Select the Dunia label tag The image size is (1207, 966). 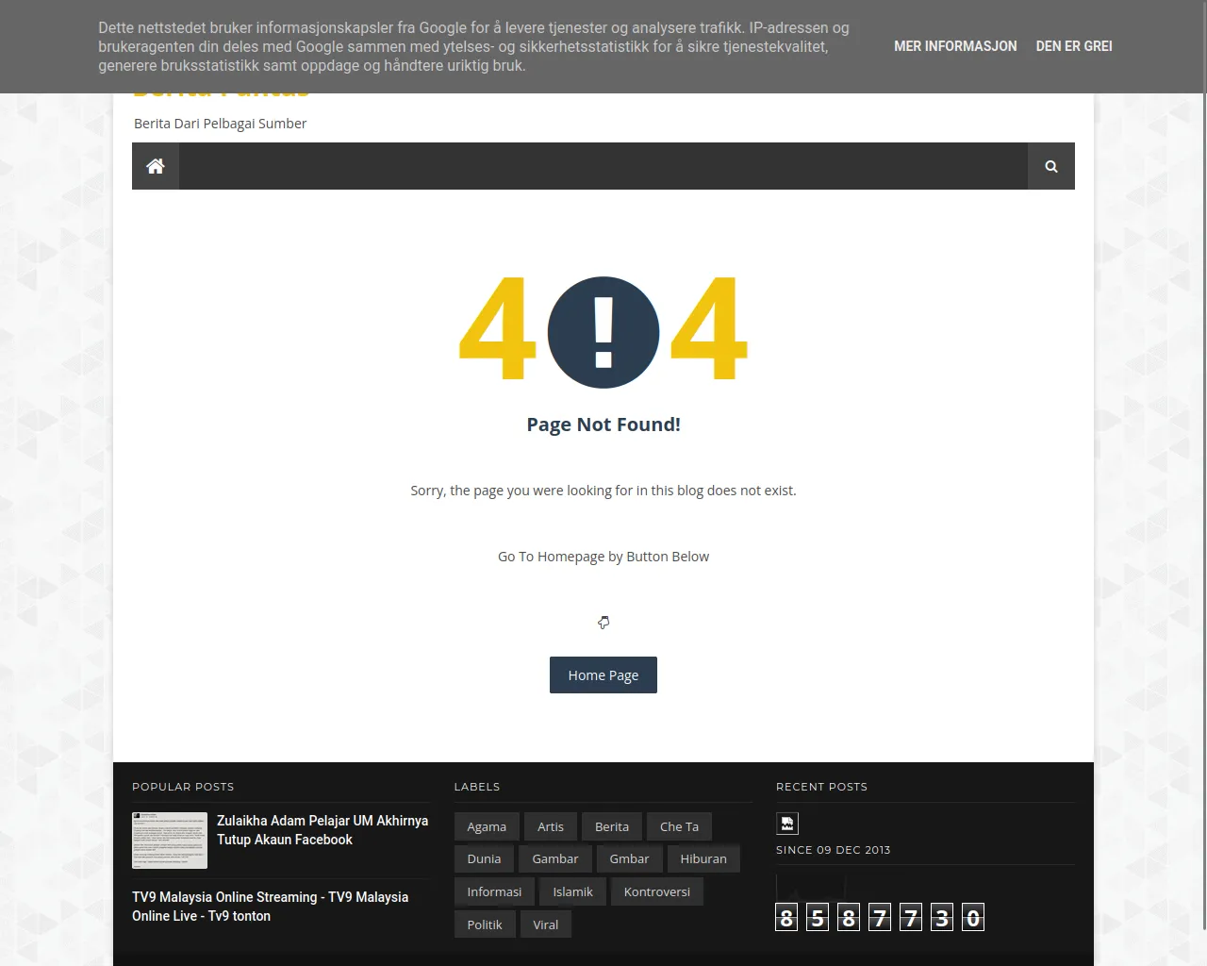coord(484,858)
